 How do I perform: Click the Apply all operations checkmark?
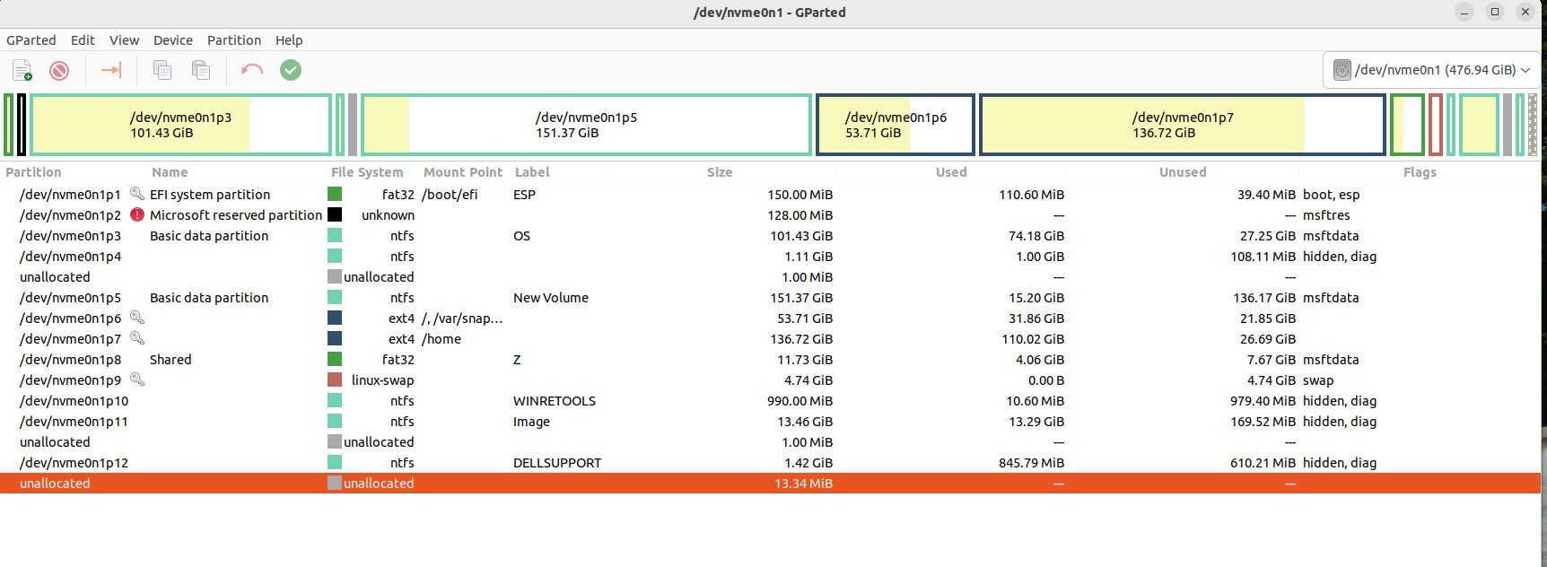[x=291, y=70]
